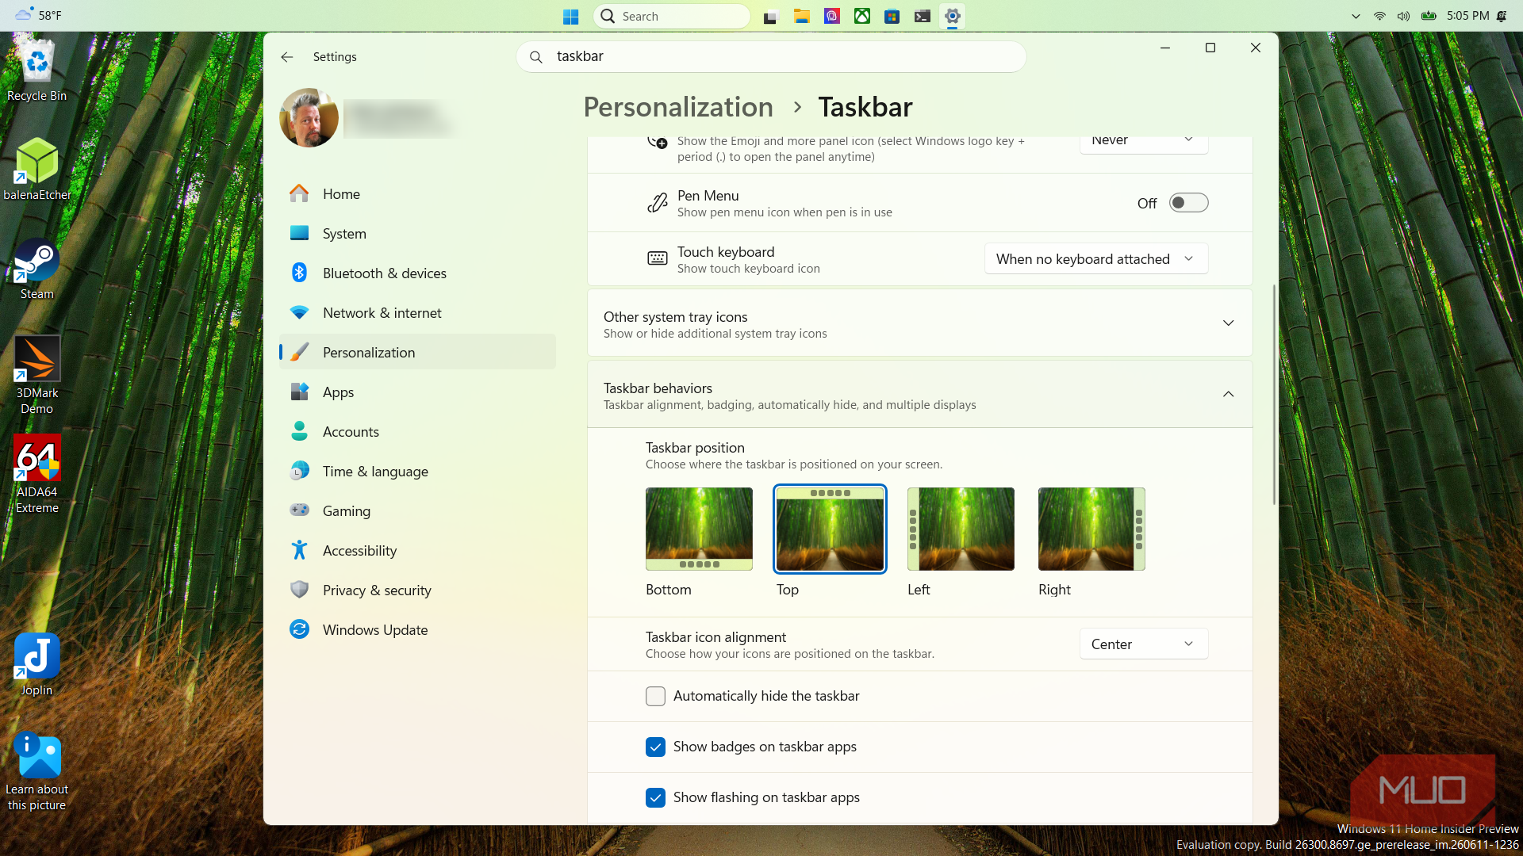Open Privacy & security category
Image resolution: width=1523 pixels, height=856 pixels.
(417, 590)
